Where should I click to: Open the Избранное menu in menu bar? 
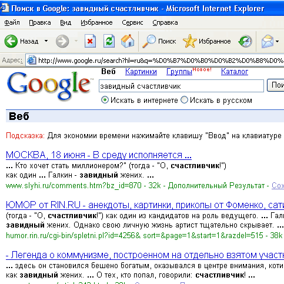pyautogui.click(x=96, y=22)
